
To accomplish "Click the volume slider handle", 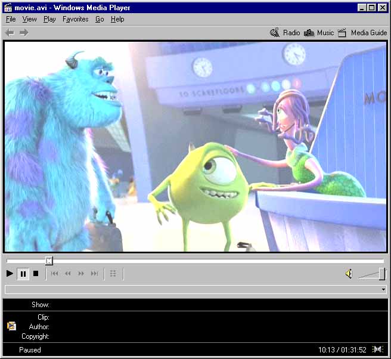I will (x=382, y=274).
